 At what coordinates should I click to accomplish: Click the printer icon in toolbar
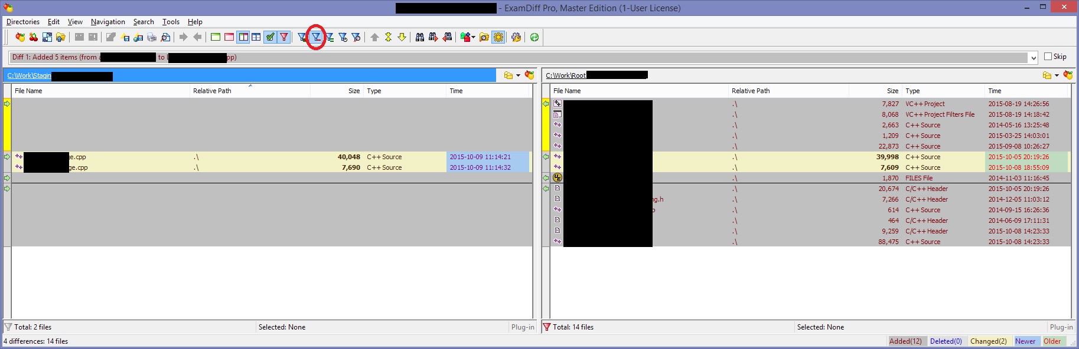(x=152, y=37)
